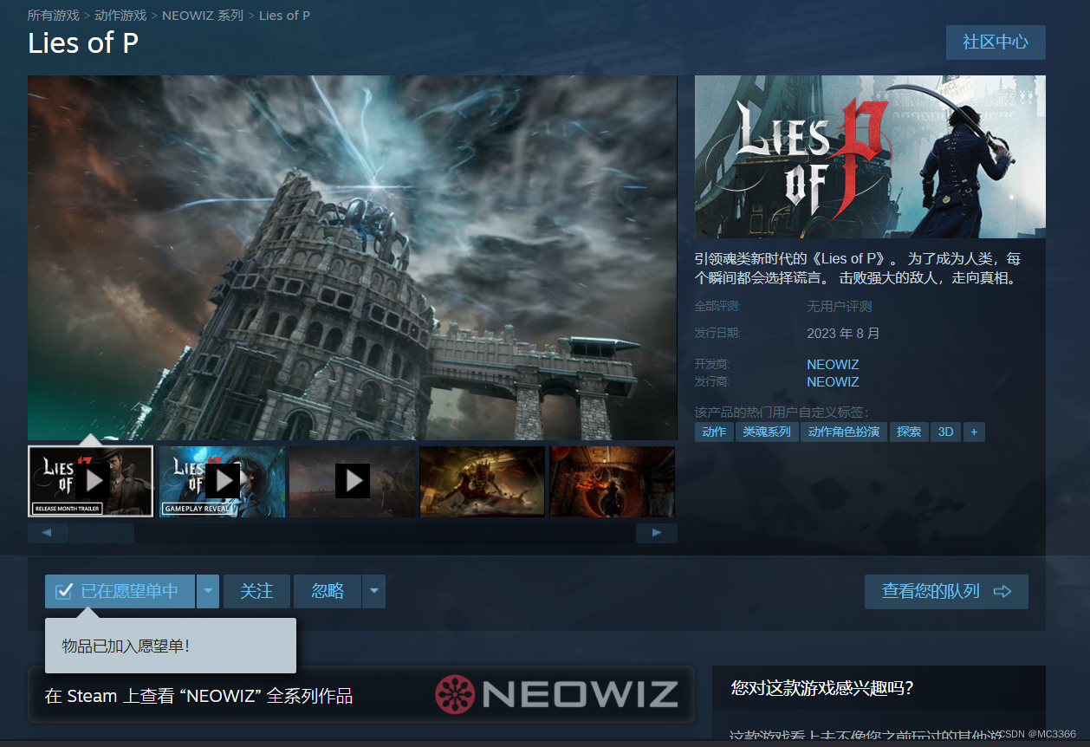Open the 社区中心 community hub button

pyautogui.click(x=996, y=42)
